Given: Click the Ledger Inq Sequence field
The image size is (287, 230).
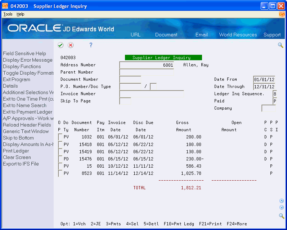Looking at the screenshot, I should point(274,94).
